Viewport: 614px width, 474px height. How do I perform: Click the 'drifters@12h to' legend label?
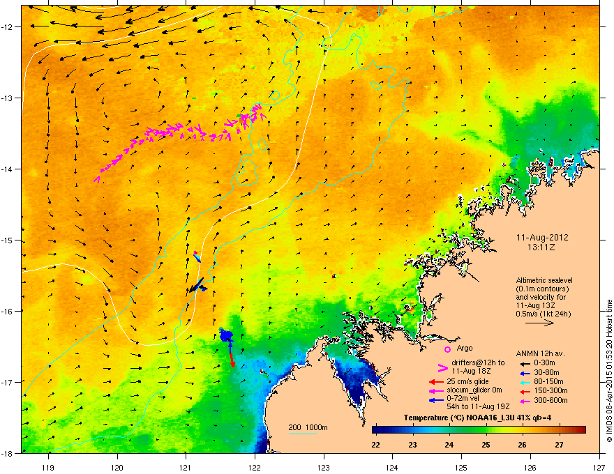click(x=478, y=362)
